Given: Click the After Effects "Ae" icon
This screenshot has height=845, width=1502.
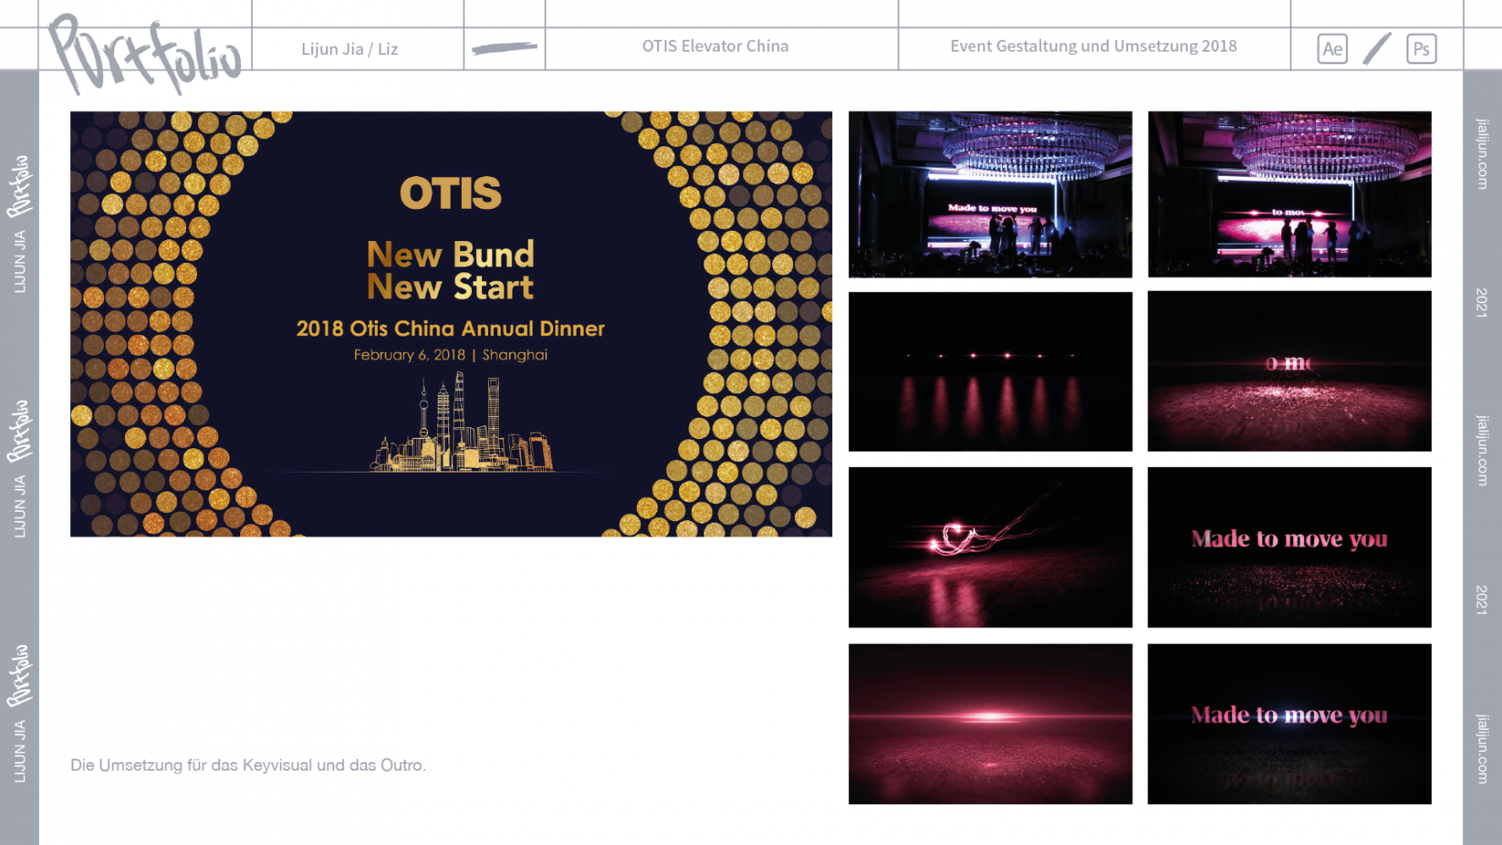Looking at the screenshot, I should [x=1332, y=49].
